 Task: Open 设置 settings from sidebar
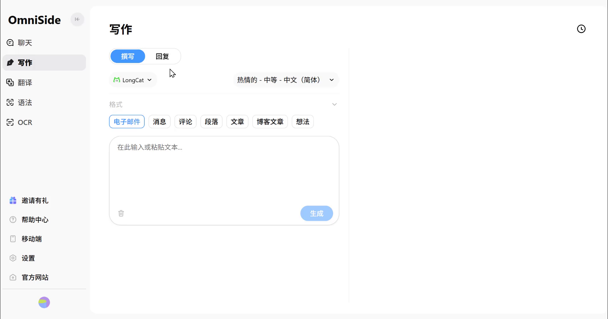(x=28, y=258)
